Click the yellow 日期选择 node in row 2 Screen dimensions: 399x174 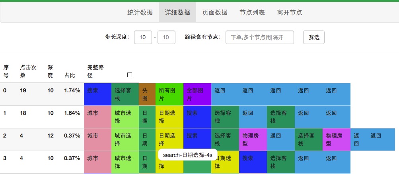point(169,140)
